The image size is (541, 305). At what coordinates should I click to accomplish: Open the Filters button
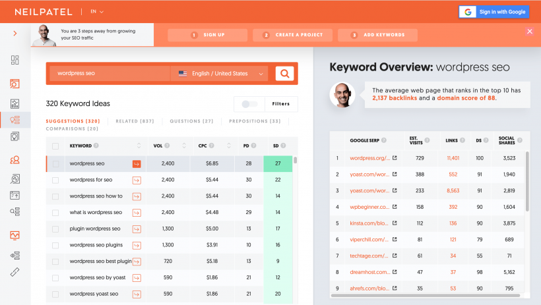281,103
